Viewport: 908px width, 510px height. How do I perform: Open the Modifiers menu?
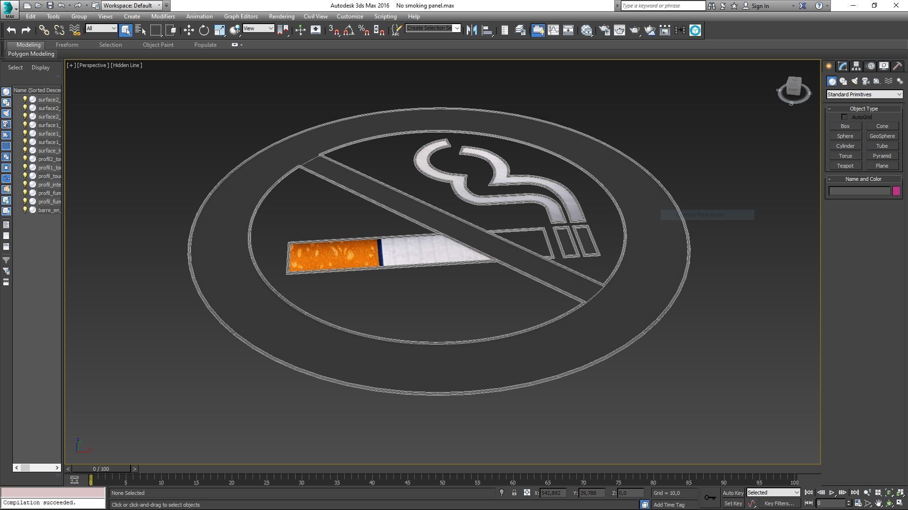coord(163,17)
